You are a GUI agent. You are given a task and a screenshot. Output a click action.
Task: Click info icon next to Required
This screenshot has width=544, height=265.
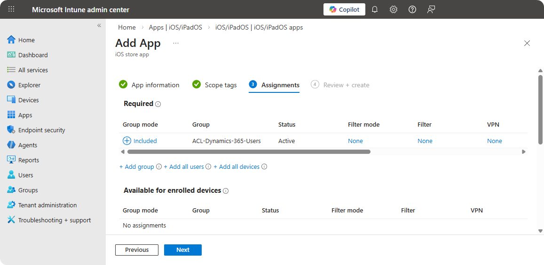point(158,104)
